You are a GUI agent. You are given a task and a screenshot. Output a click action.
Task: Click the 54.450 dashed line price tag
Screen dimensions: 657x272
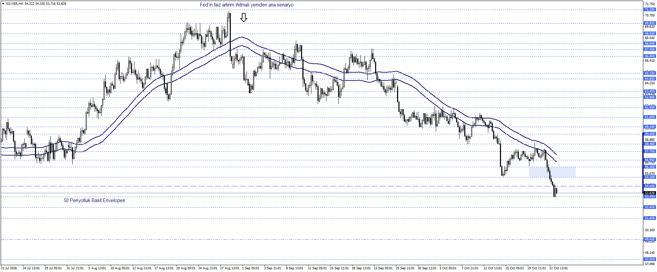tap(649, 186)
